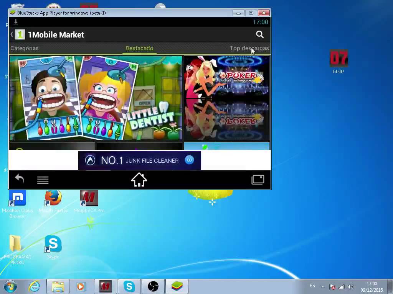Switch to Skype in the taskbar
This screenshot has width=393, height=294.
(x=129, y=286)
